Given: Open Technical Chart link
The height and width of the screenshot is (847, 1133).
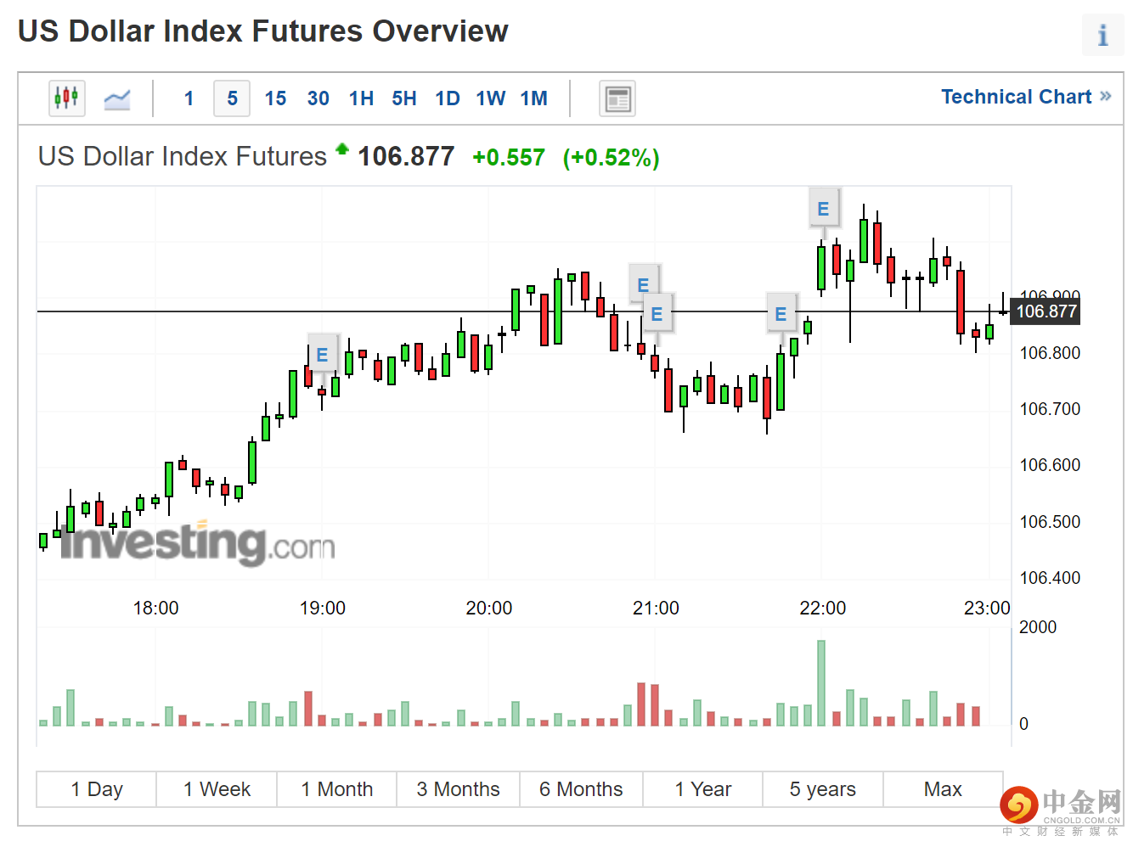Looking at the screenshot, I should pyautogui.click(x=1025, y=97).
